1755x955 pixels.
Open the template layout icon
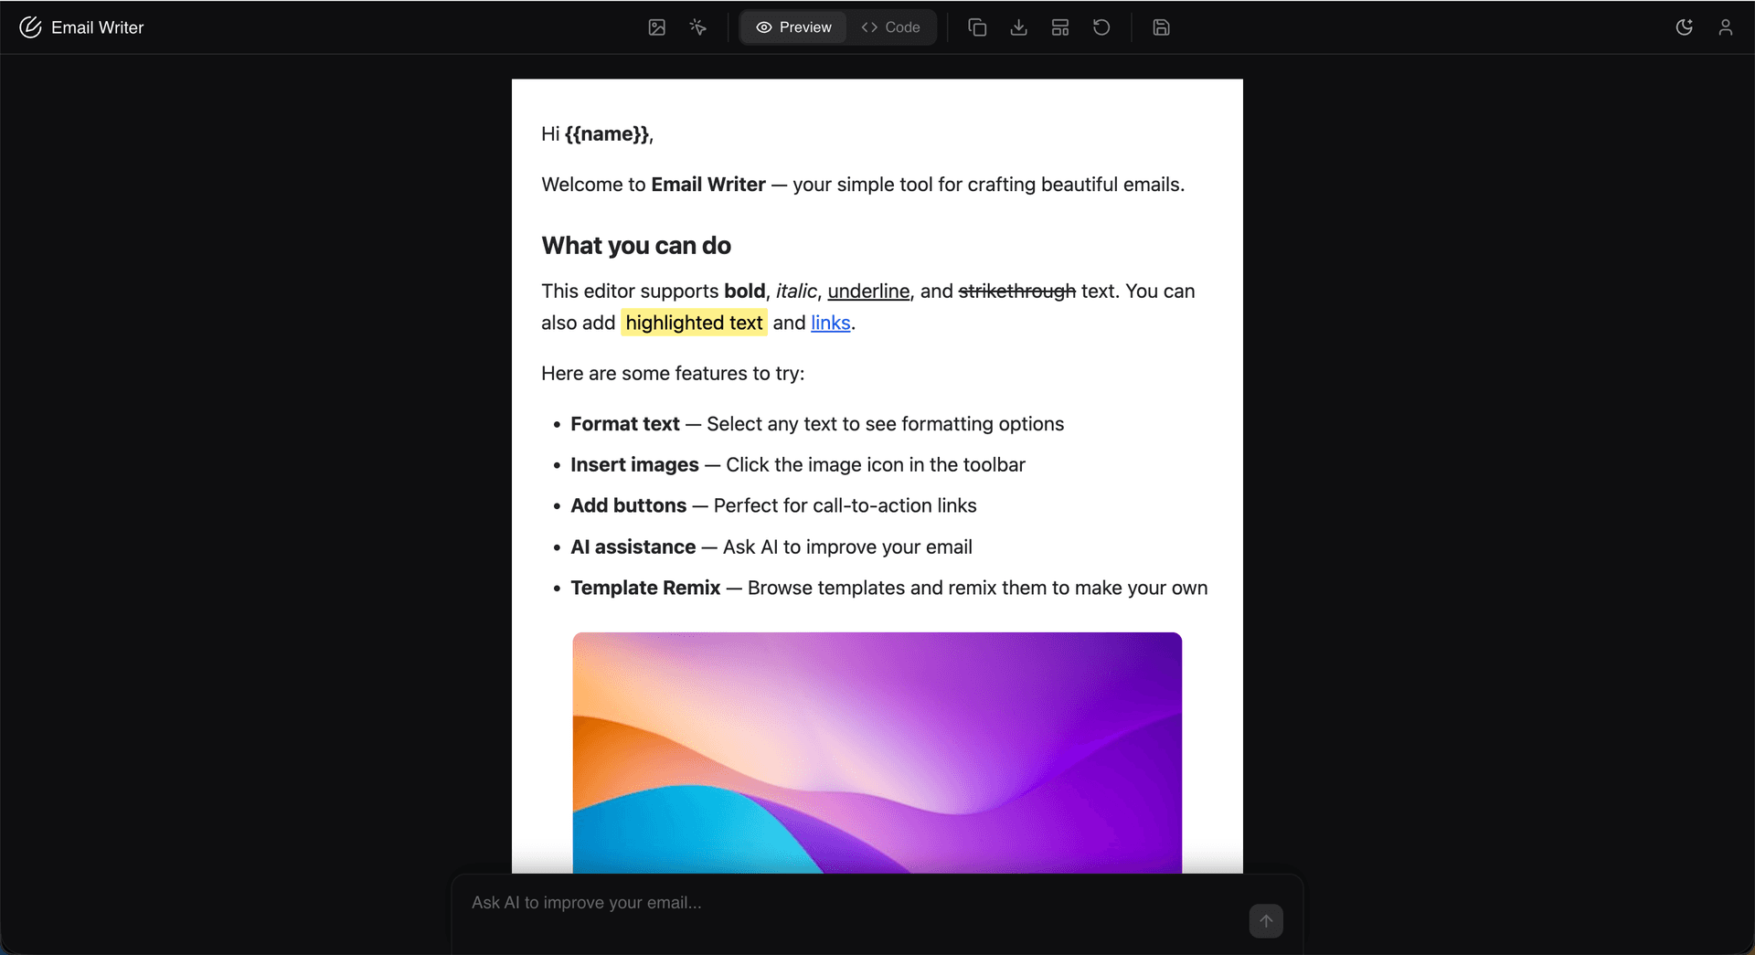click(x=1059, y=27)
